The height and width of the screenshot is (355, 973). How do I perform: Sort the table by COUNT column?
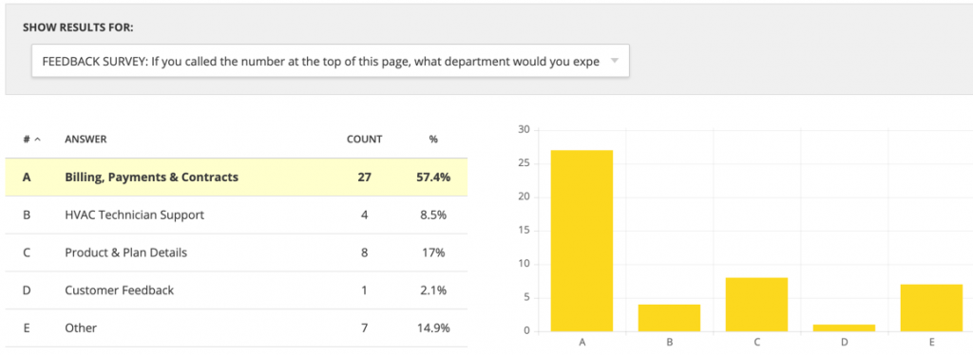point(364,140)
